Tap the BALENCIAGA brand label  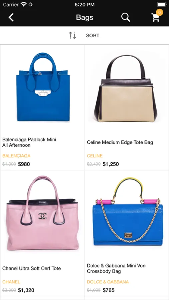point(16,156)
